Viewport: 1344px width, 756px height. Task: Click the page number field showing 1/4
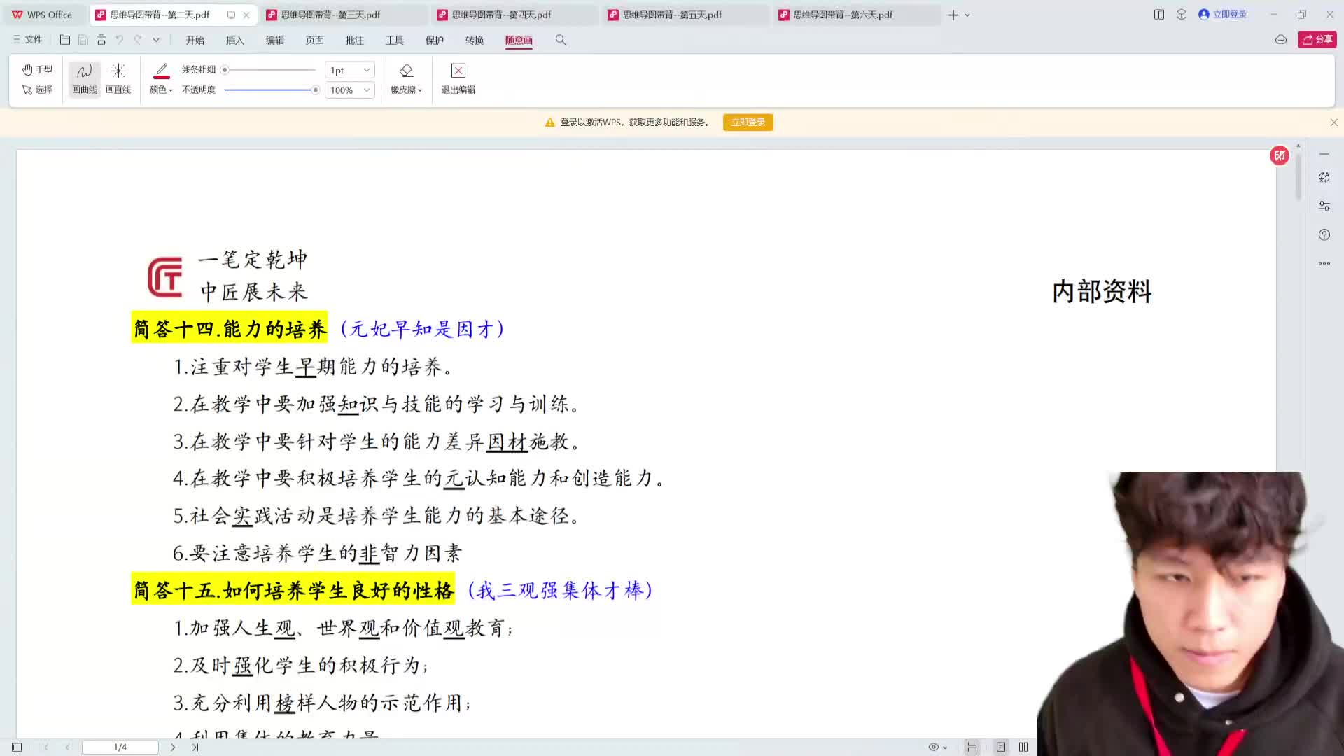pos(120,747)
